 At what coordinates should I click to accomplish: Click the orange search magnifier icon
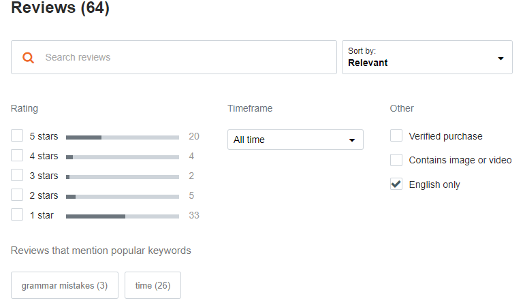28,58
